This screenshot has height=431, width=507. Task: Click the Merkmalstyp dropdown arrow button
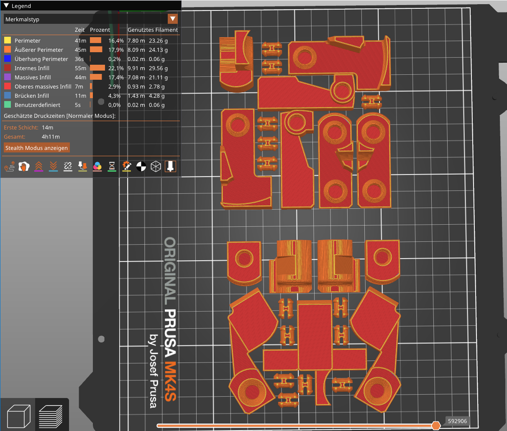tap(172, 19)
